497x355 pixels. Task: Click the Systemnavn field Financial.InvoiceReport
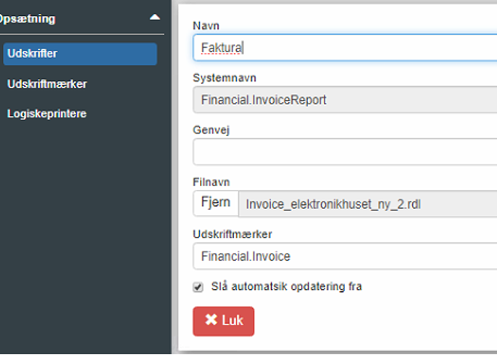[x=345, y=100]
